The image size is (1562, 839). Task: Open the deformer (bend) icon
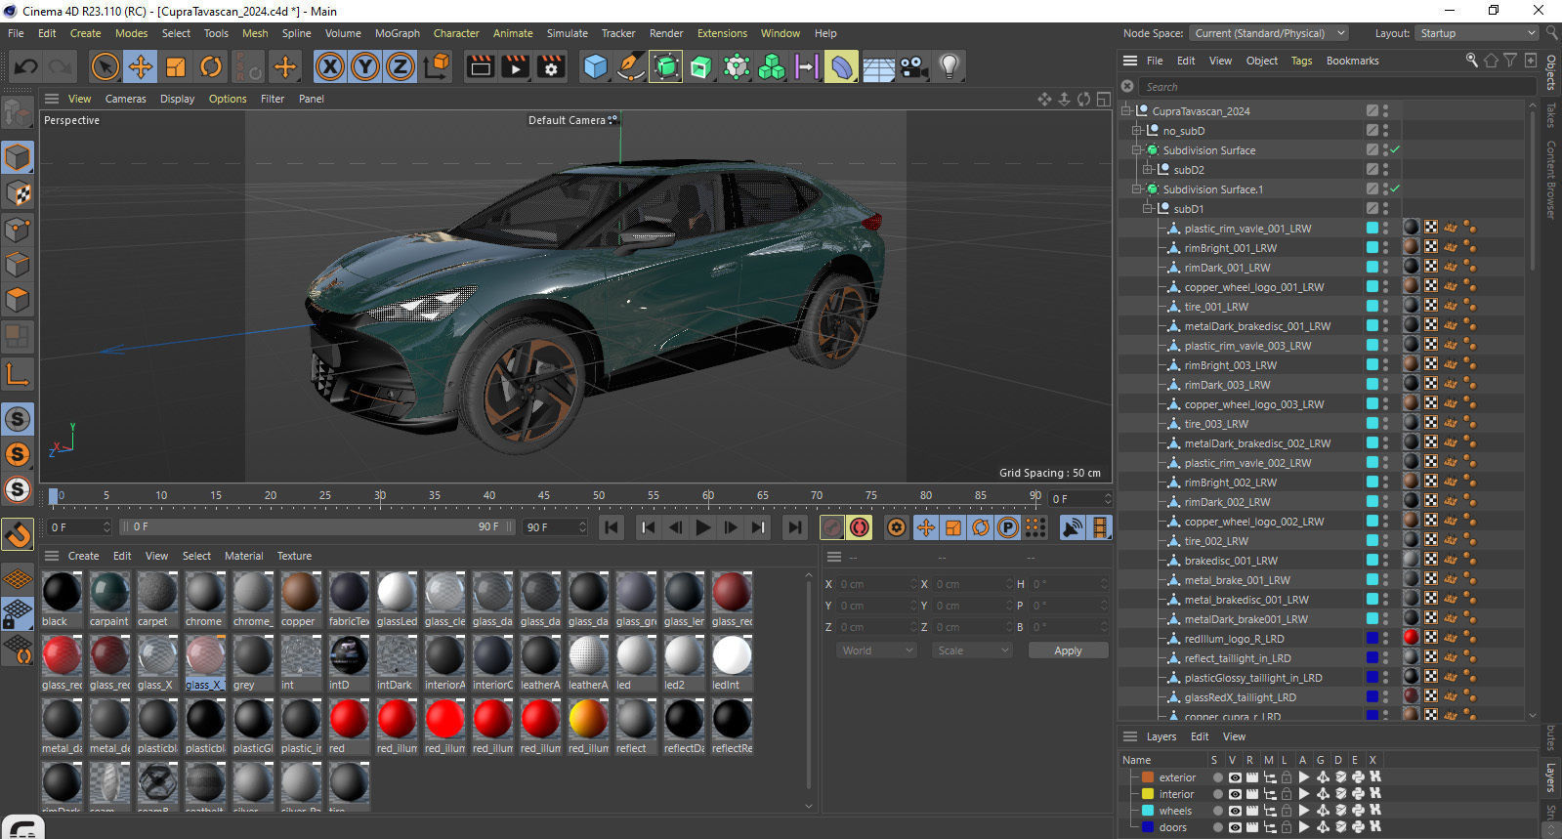(841, 66)
